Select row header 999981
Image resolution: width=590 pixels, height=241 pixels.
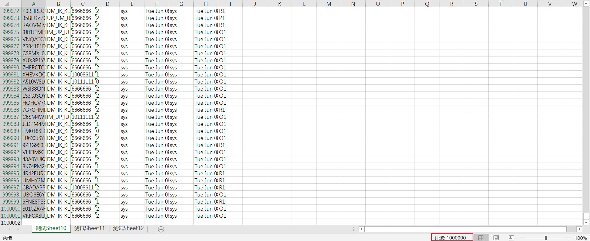coord(10,75)
